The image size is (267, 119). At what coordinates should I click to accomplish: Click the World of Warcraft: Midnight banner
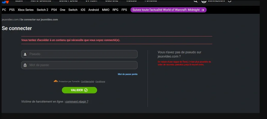[168, 10]
